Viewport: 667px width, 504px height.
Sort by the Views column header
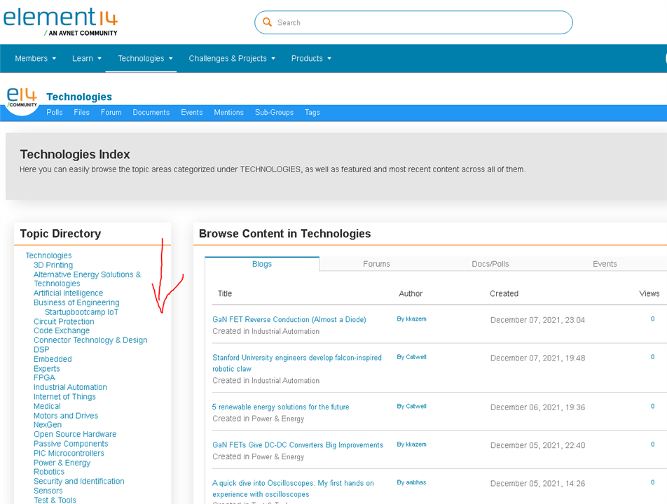649,293
